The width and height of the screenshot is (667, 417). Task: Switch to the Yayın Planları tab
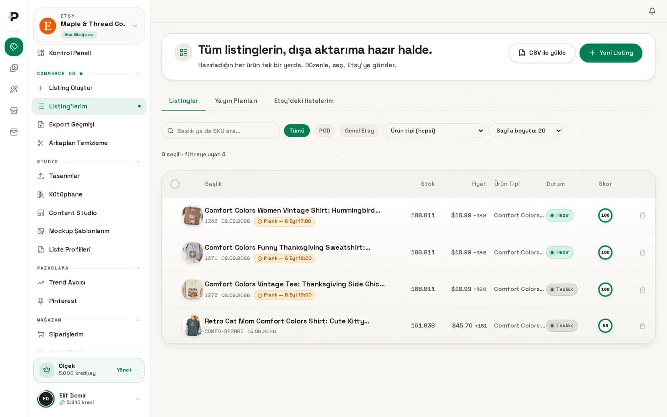point(236,101)
